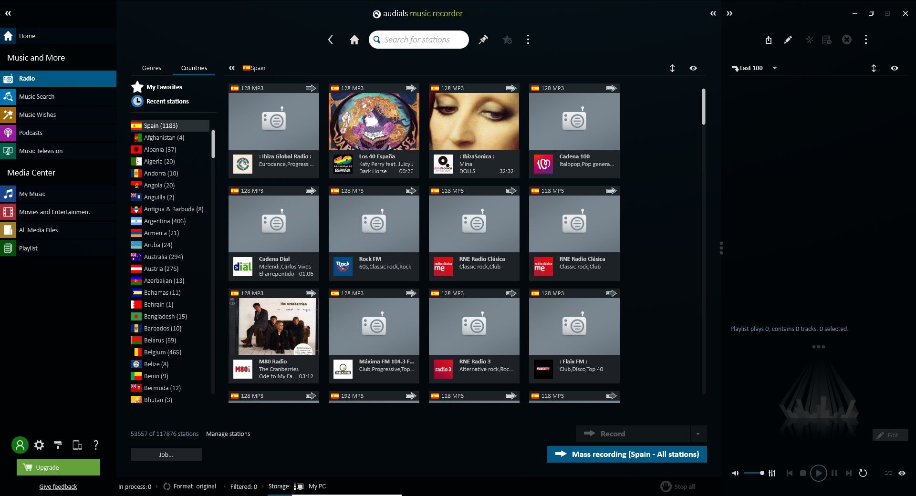Screen dimensions: 916x496
Task: Open Movies and Entertainment
Action: pos(58,212)
